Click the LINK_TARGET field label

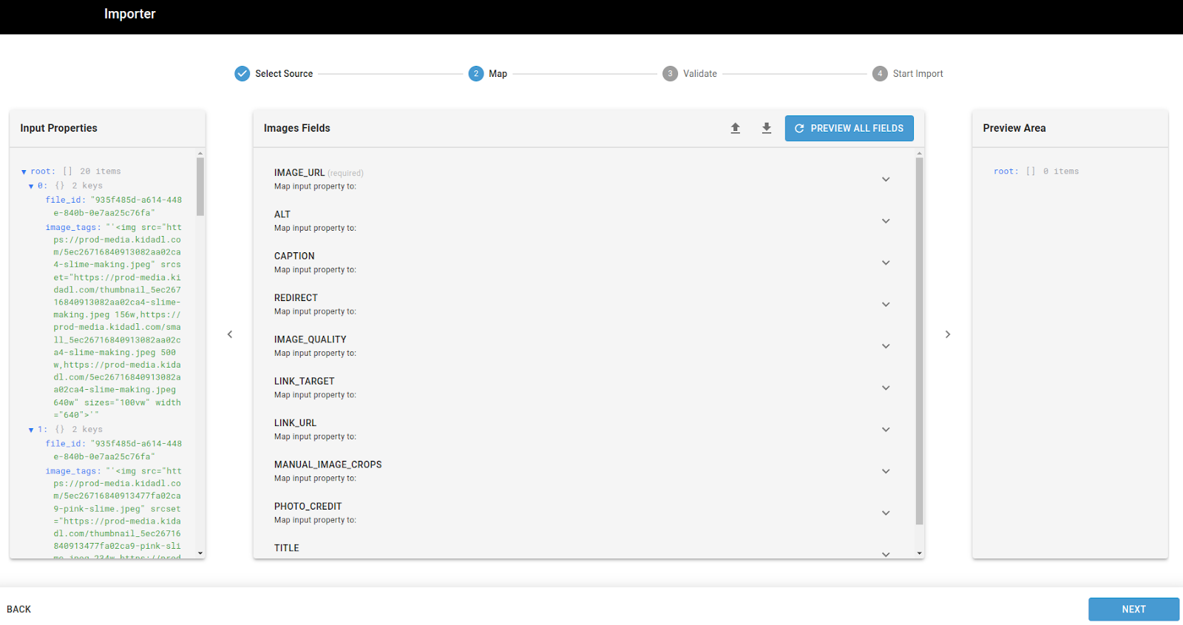pos(305,382)
